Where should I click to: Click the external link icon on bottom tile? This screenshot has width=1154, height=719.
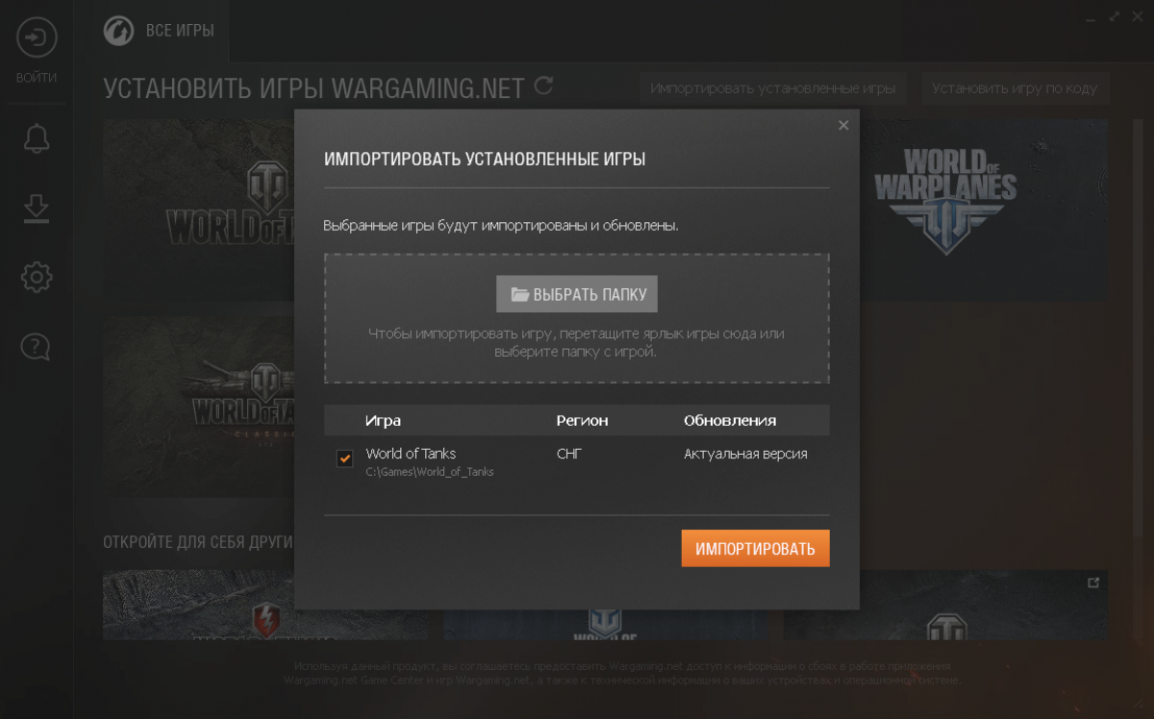tap(1092, 583)
